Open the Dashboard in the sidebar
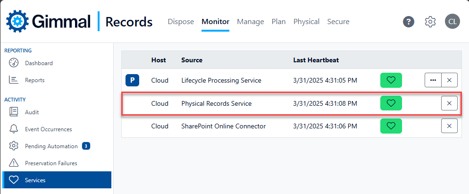This screenshot has height=194, width=469. coord(39,63)
